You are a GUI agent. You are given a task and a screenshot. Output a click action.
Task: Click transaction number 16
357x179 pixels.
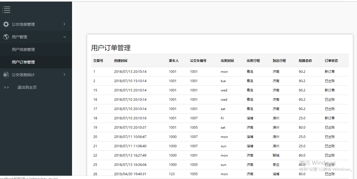(x=95, y=100)
